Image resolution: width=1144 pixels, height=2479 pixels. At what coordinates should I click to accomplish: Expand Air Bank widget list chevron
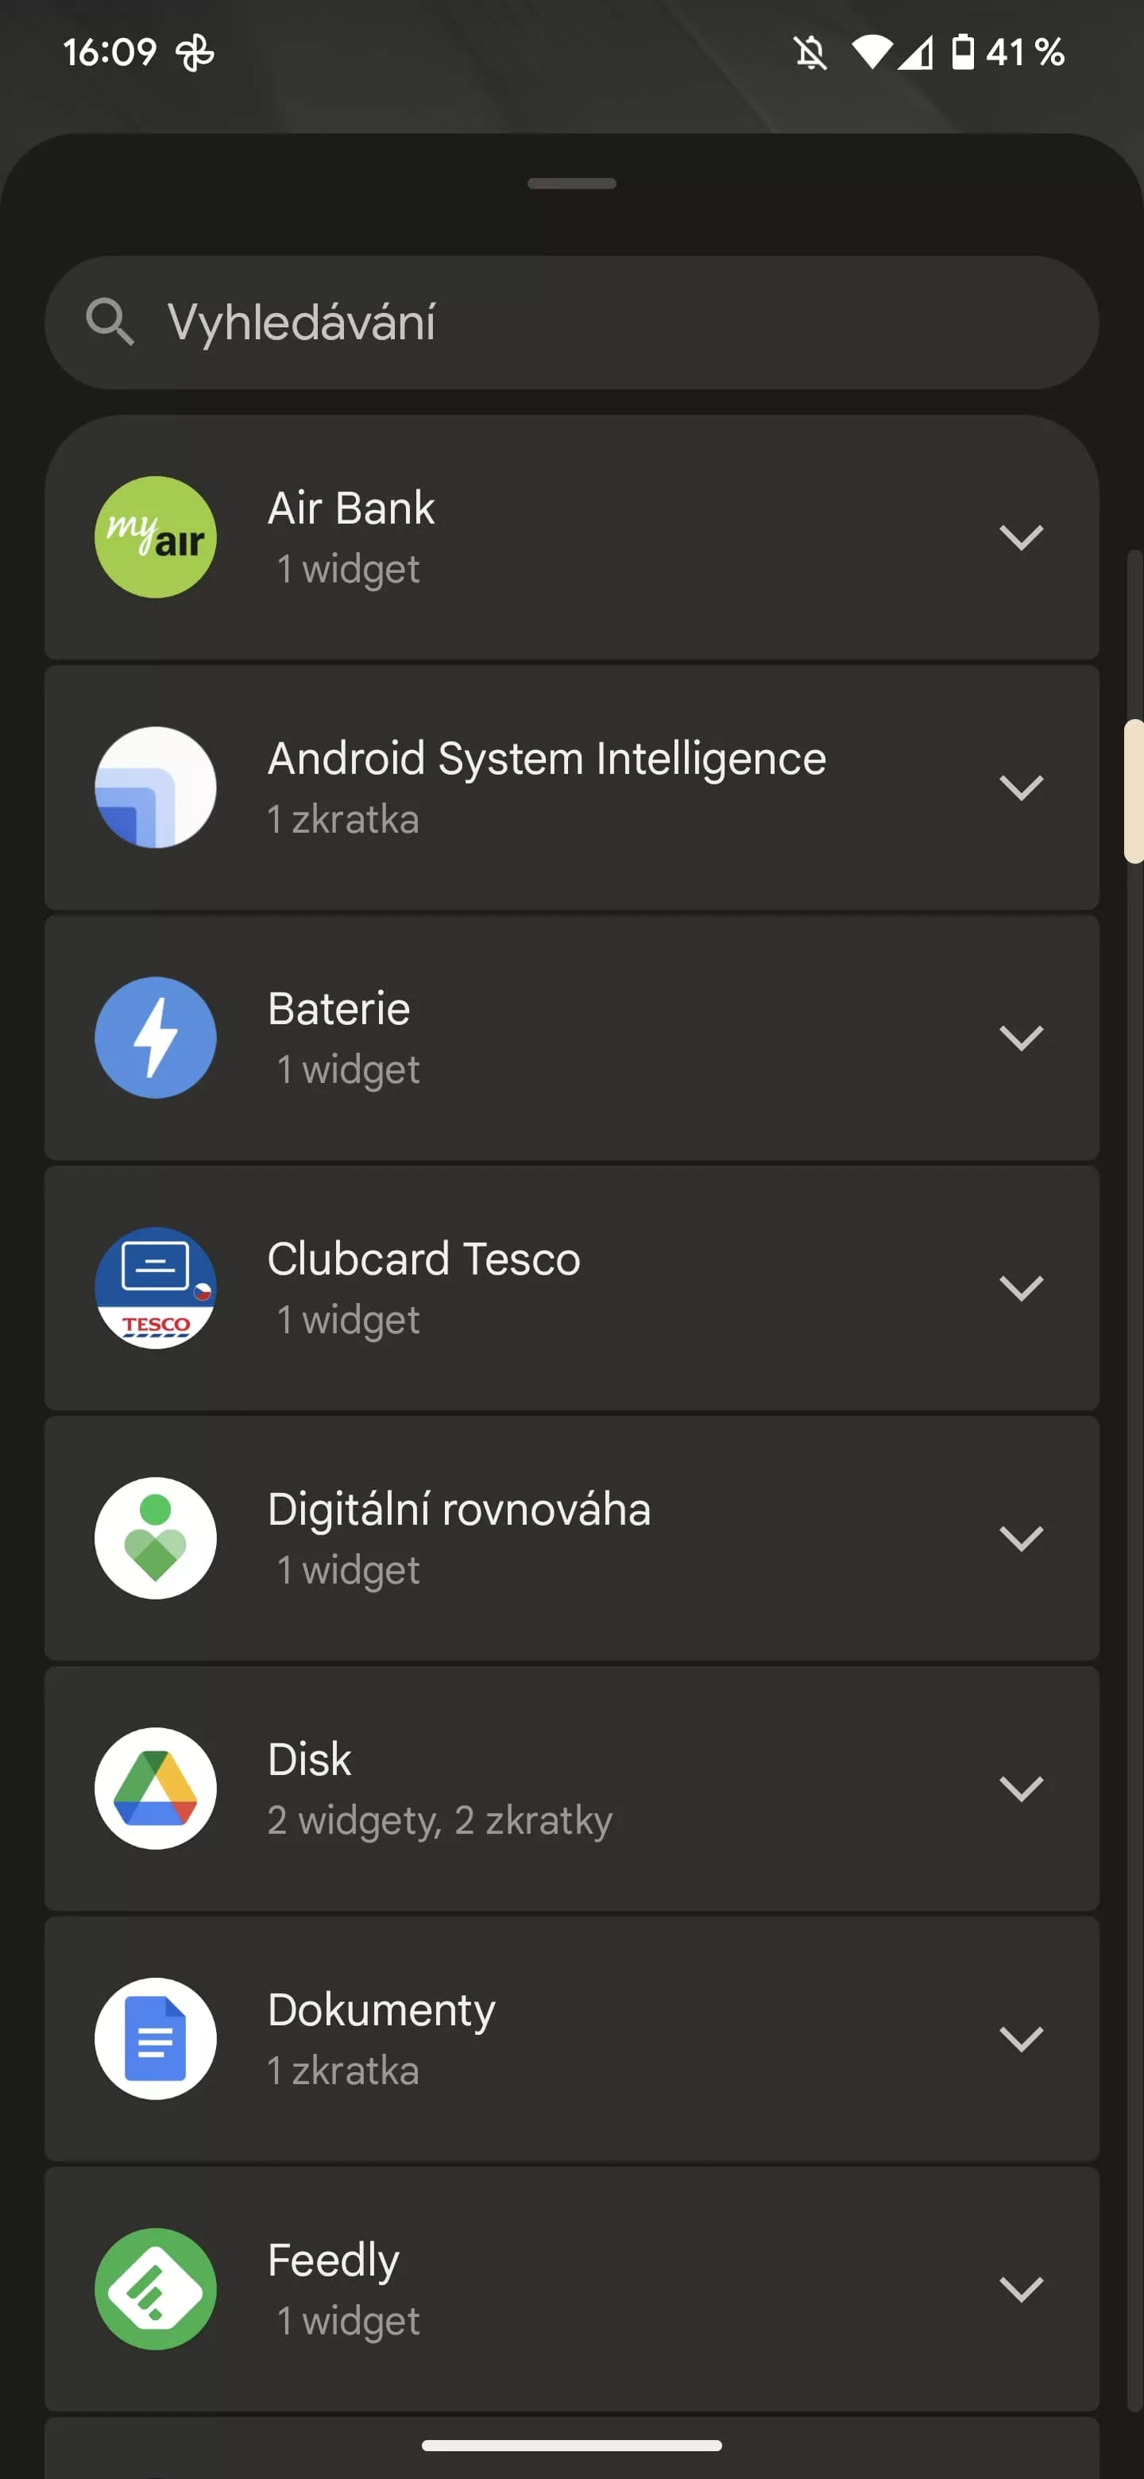pyautogui.click(x=1021, y=537)
